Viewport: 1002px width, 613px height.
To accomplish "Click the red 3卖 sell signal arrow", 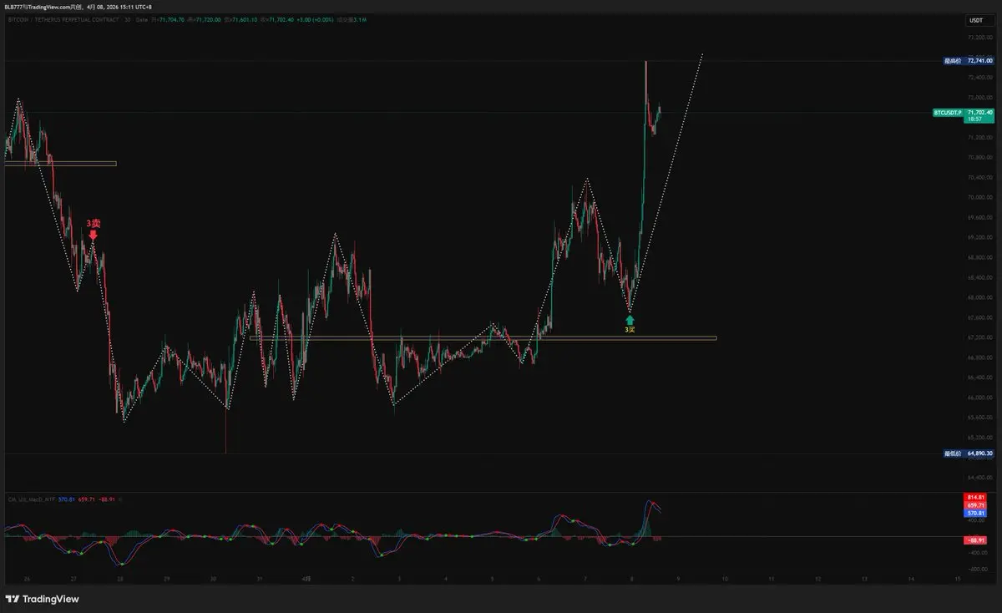I will (93, 236).
